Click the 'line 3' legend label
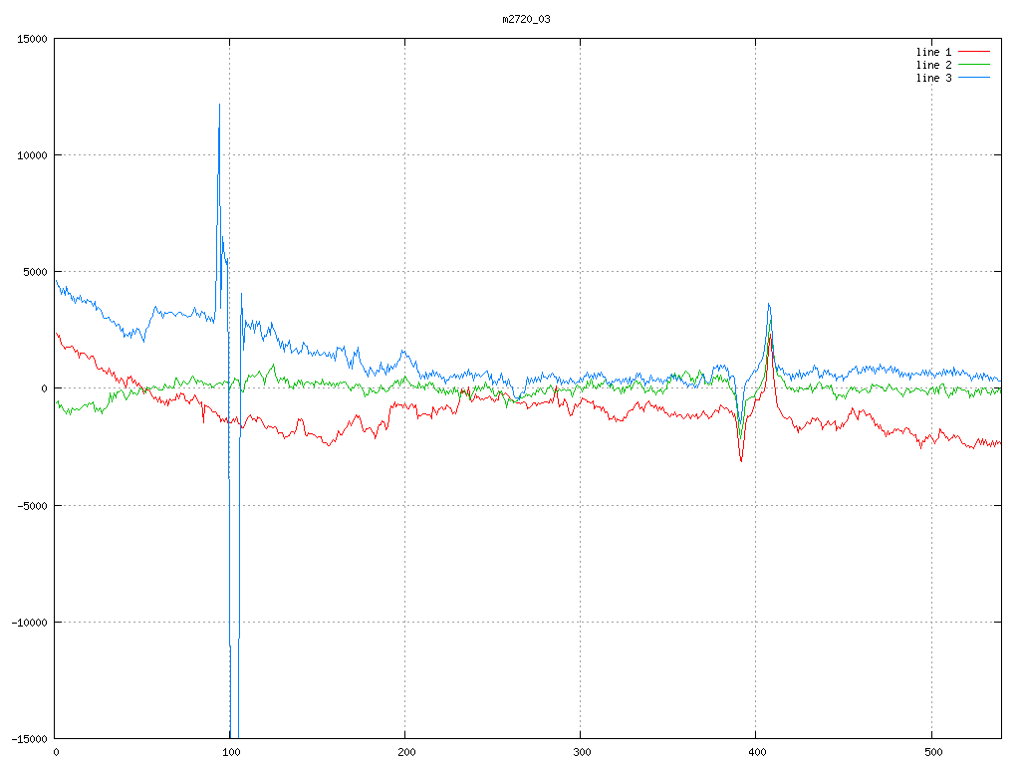 (x=933, y=78)
